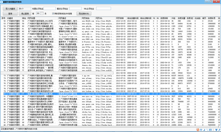The width and height of the screenshot is (221, 132).
Task: Sort by the 序号 column header
Action: coord(3,18)
